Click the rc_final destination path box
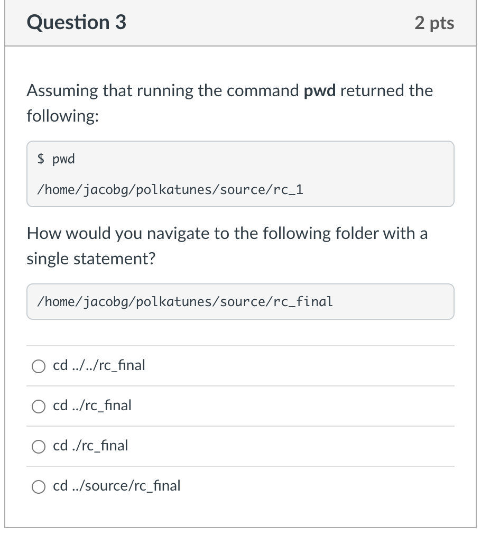The width and height of the screenshot is (481, 535). [240, 301]
